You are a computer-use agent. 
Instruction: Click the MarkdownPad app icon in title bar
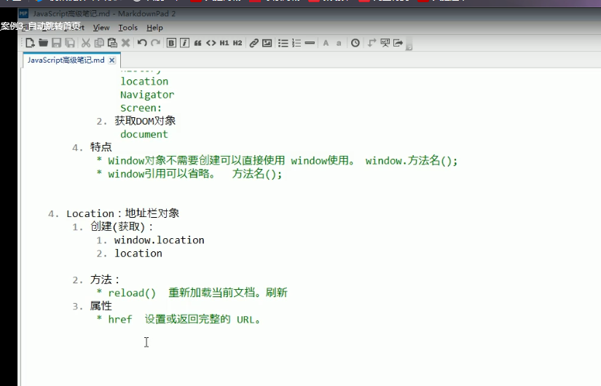[x=24, y=14]
